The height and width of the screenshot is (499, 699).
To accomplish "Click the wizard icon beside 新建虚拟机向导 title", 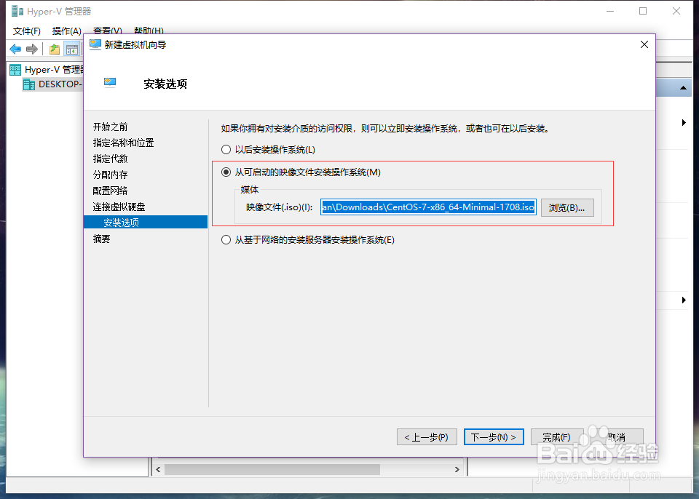I will point(95,44).
